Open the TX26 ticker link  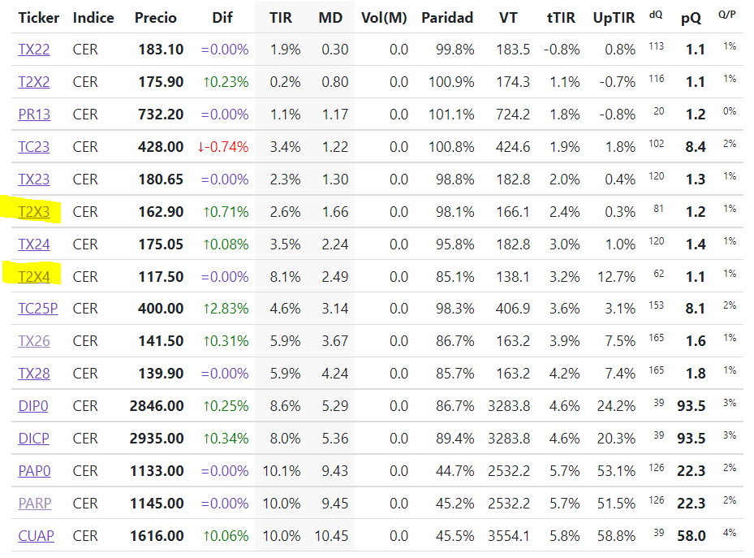pos(33,341)
